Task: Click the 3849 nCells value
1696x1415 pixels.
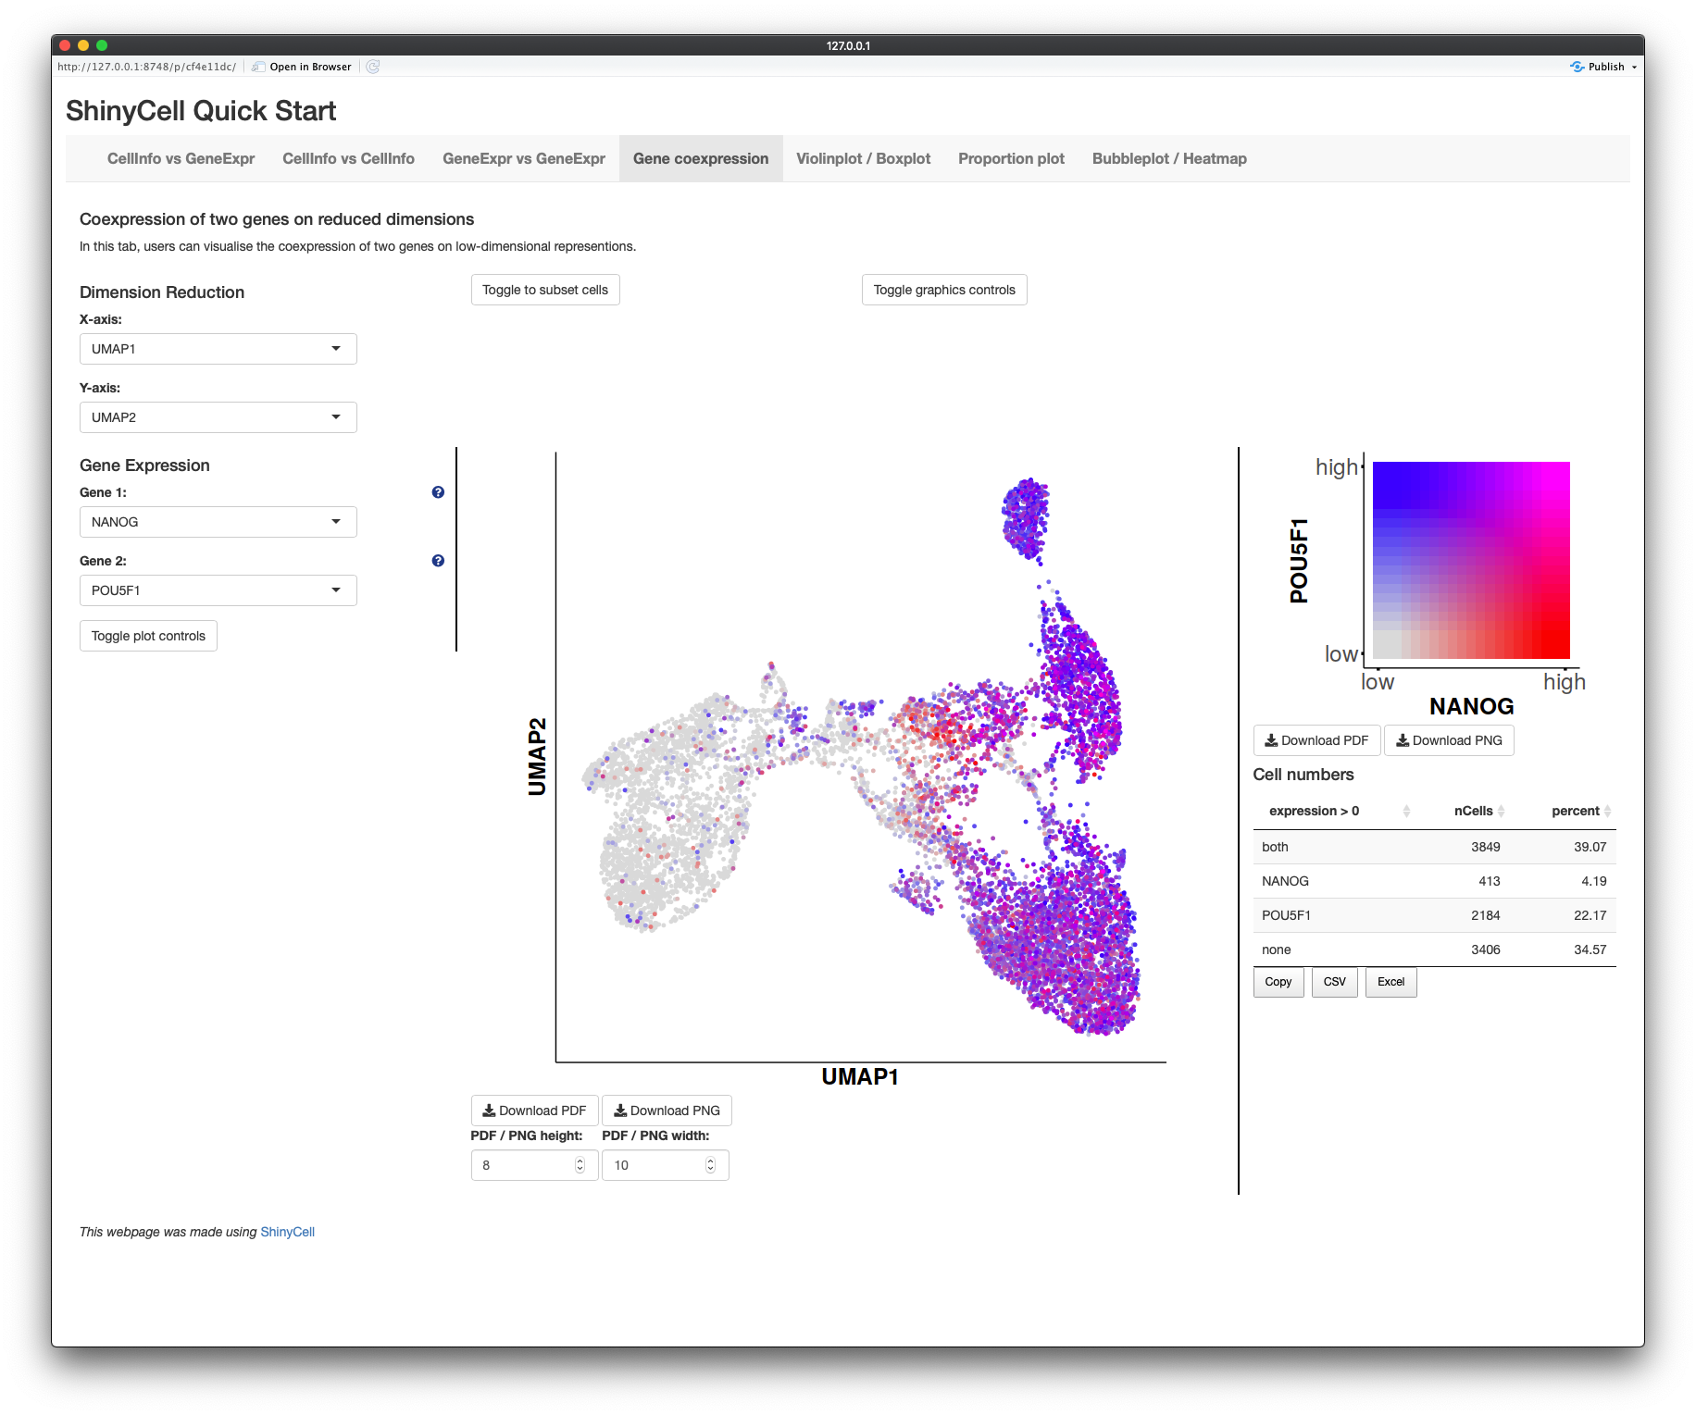Action: tap(1485, 847)
